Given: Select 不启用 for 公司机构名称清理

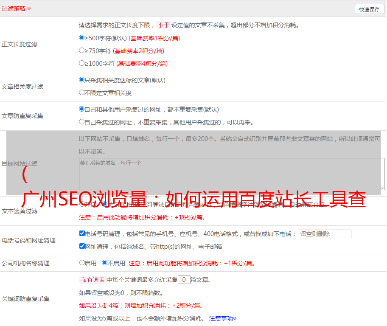Looking at the screenshot, I should point(105,262).
